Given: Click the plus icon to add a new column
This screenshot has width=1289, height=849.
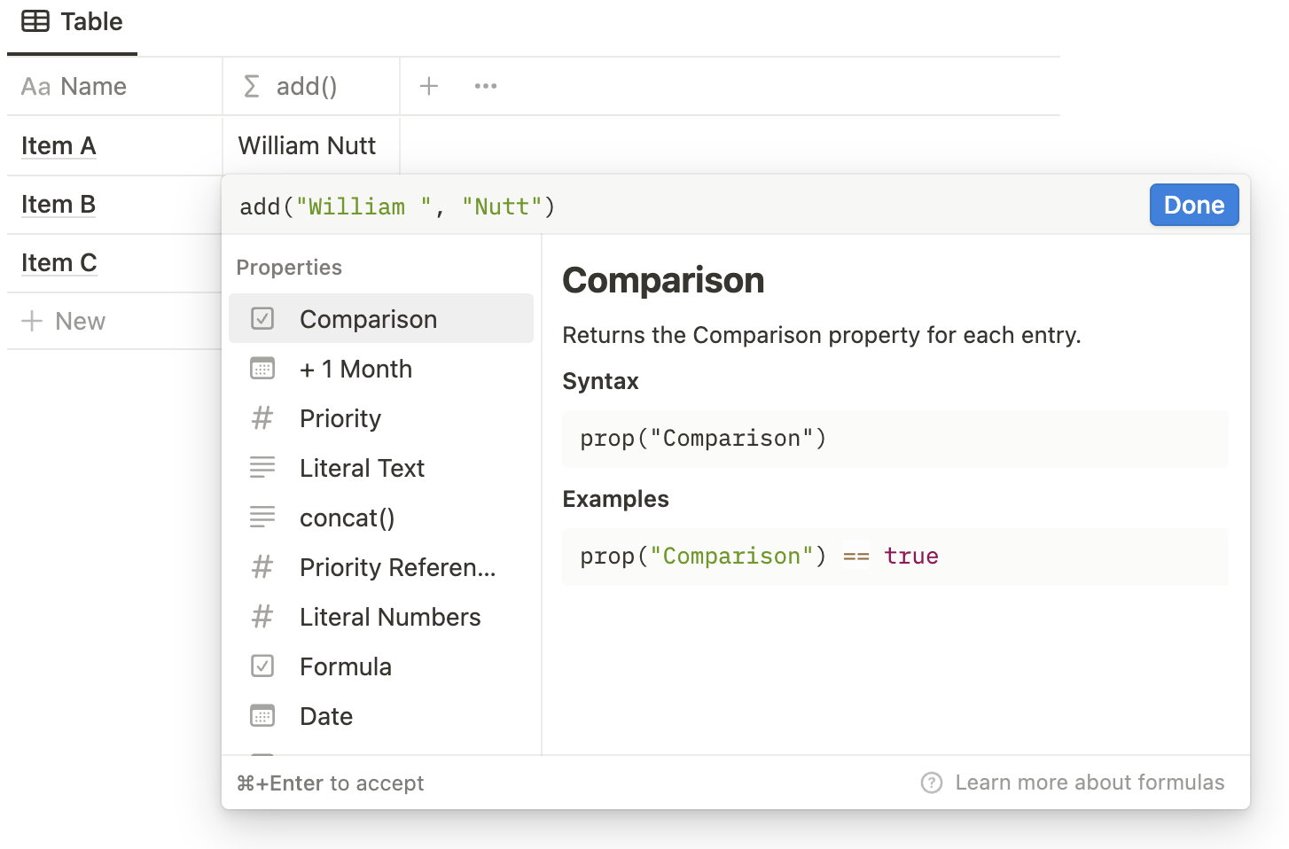Looking at the screenshot, I should (429, 86).
